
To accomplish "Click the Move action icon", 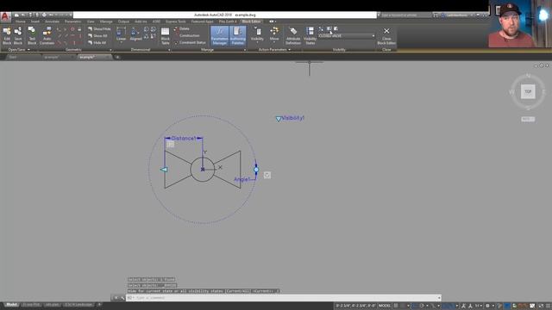I will [274, 34].
